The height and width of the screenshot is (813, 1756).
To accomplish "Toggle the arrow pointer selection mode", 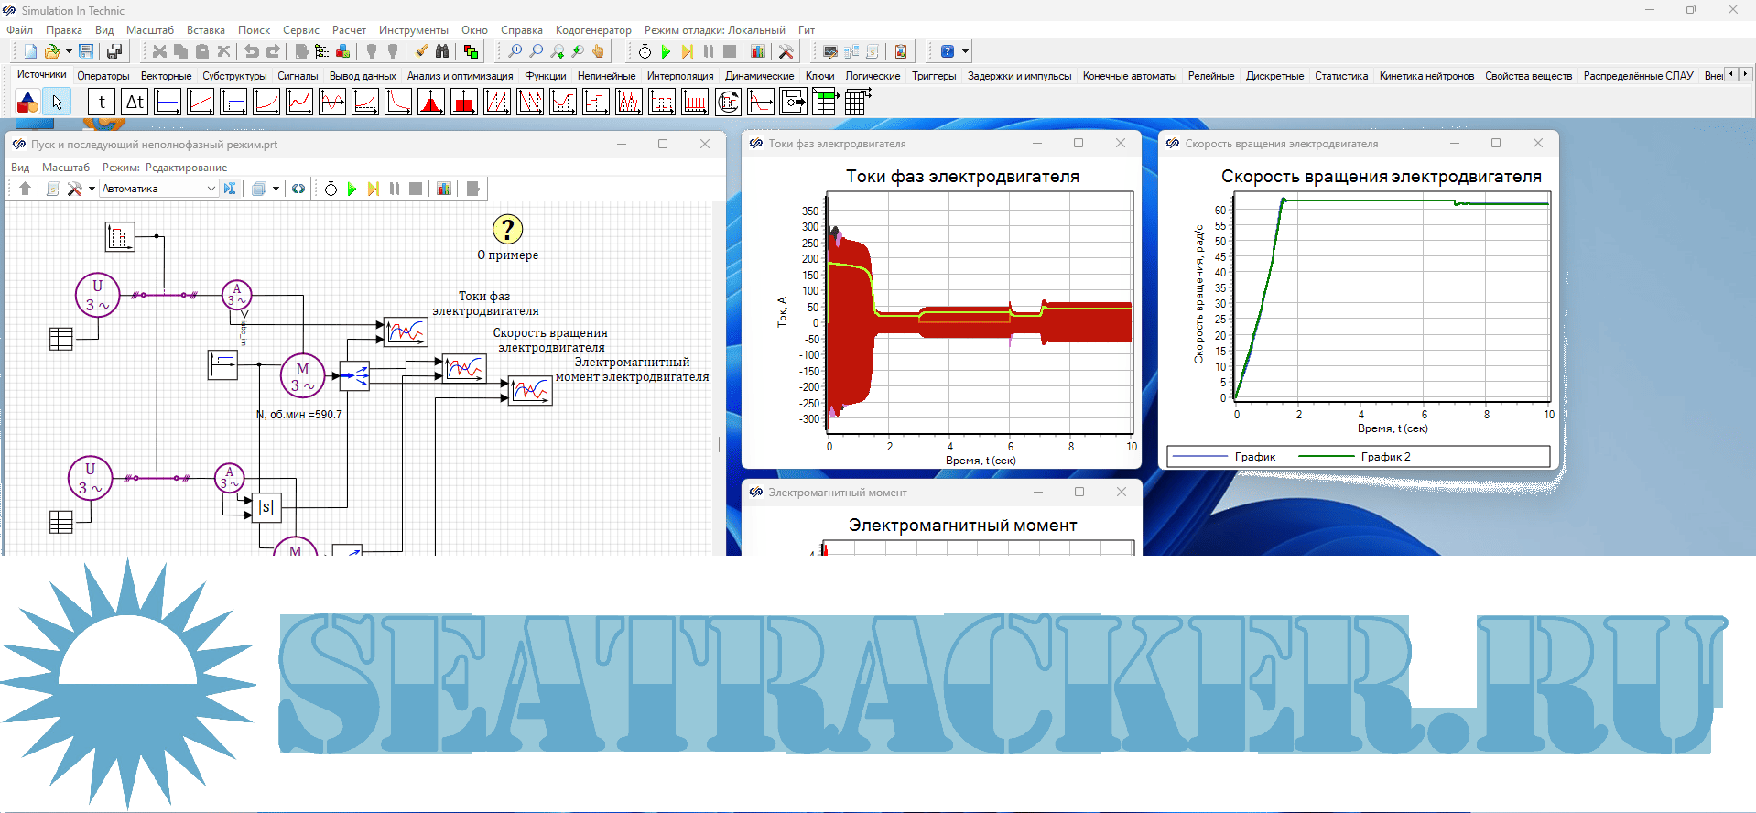I will (x=58, y=102).
